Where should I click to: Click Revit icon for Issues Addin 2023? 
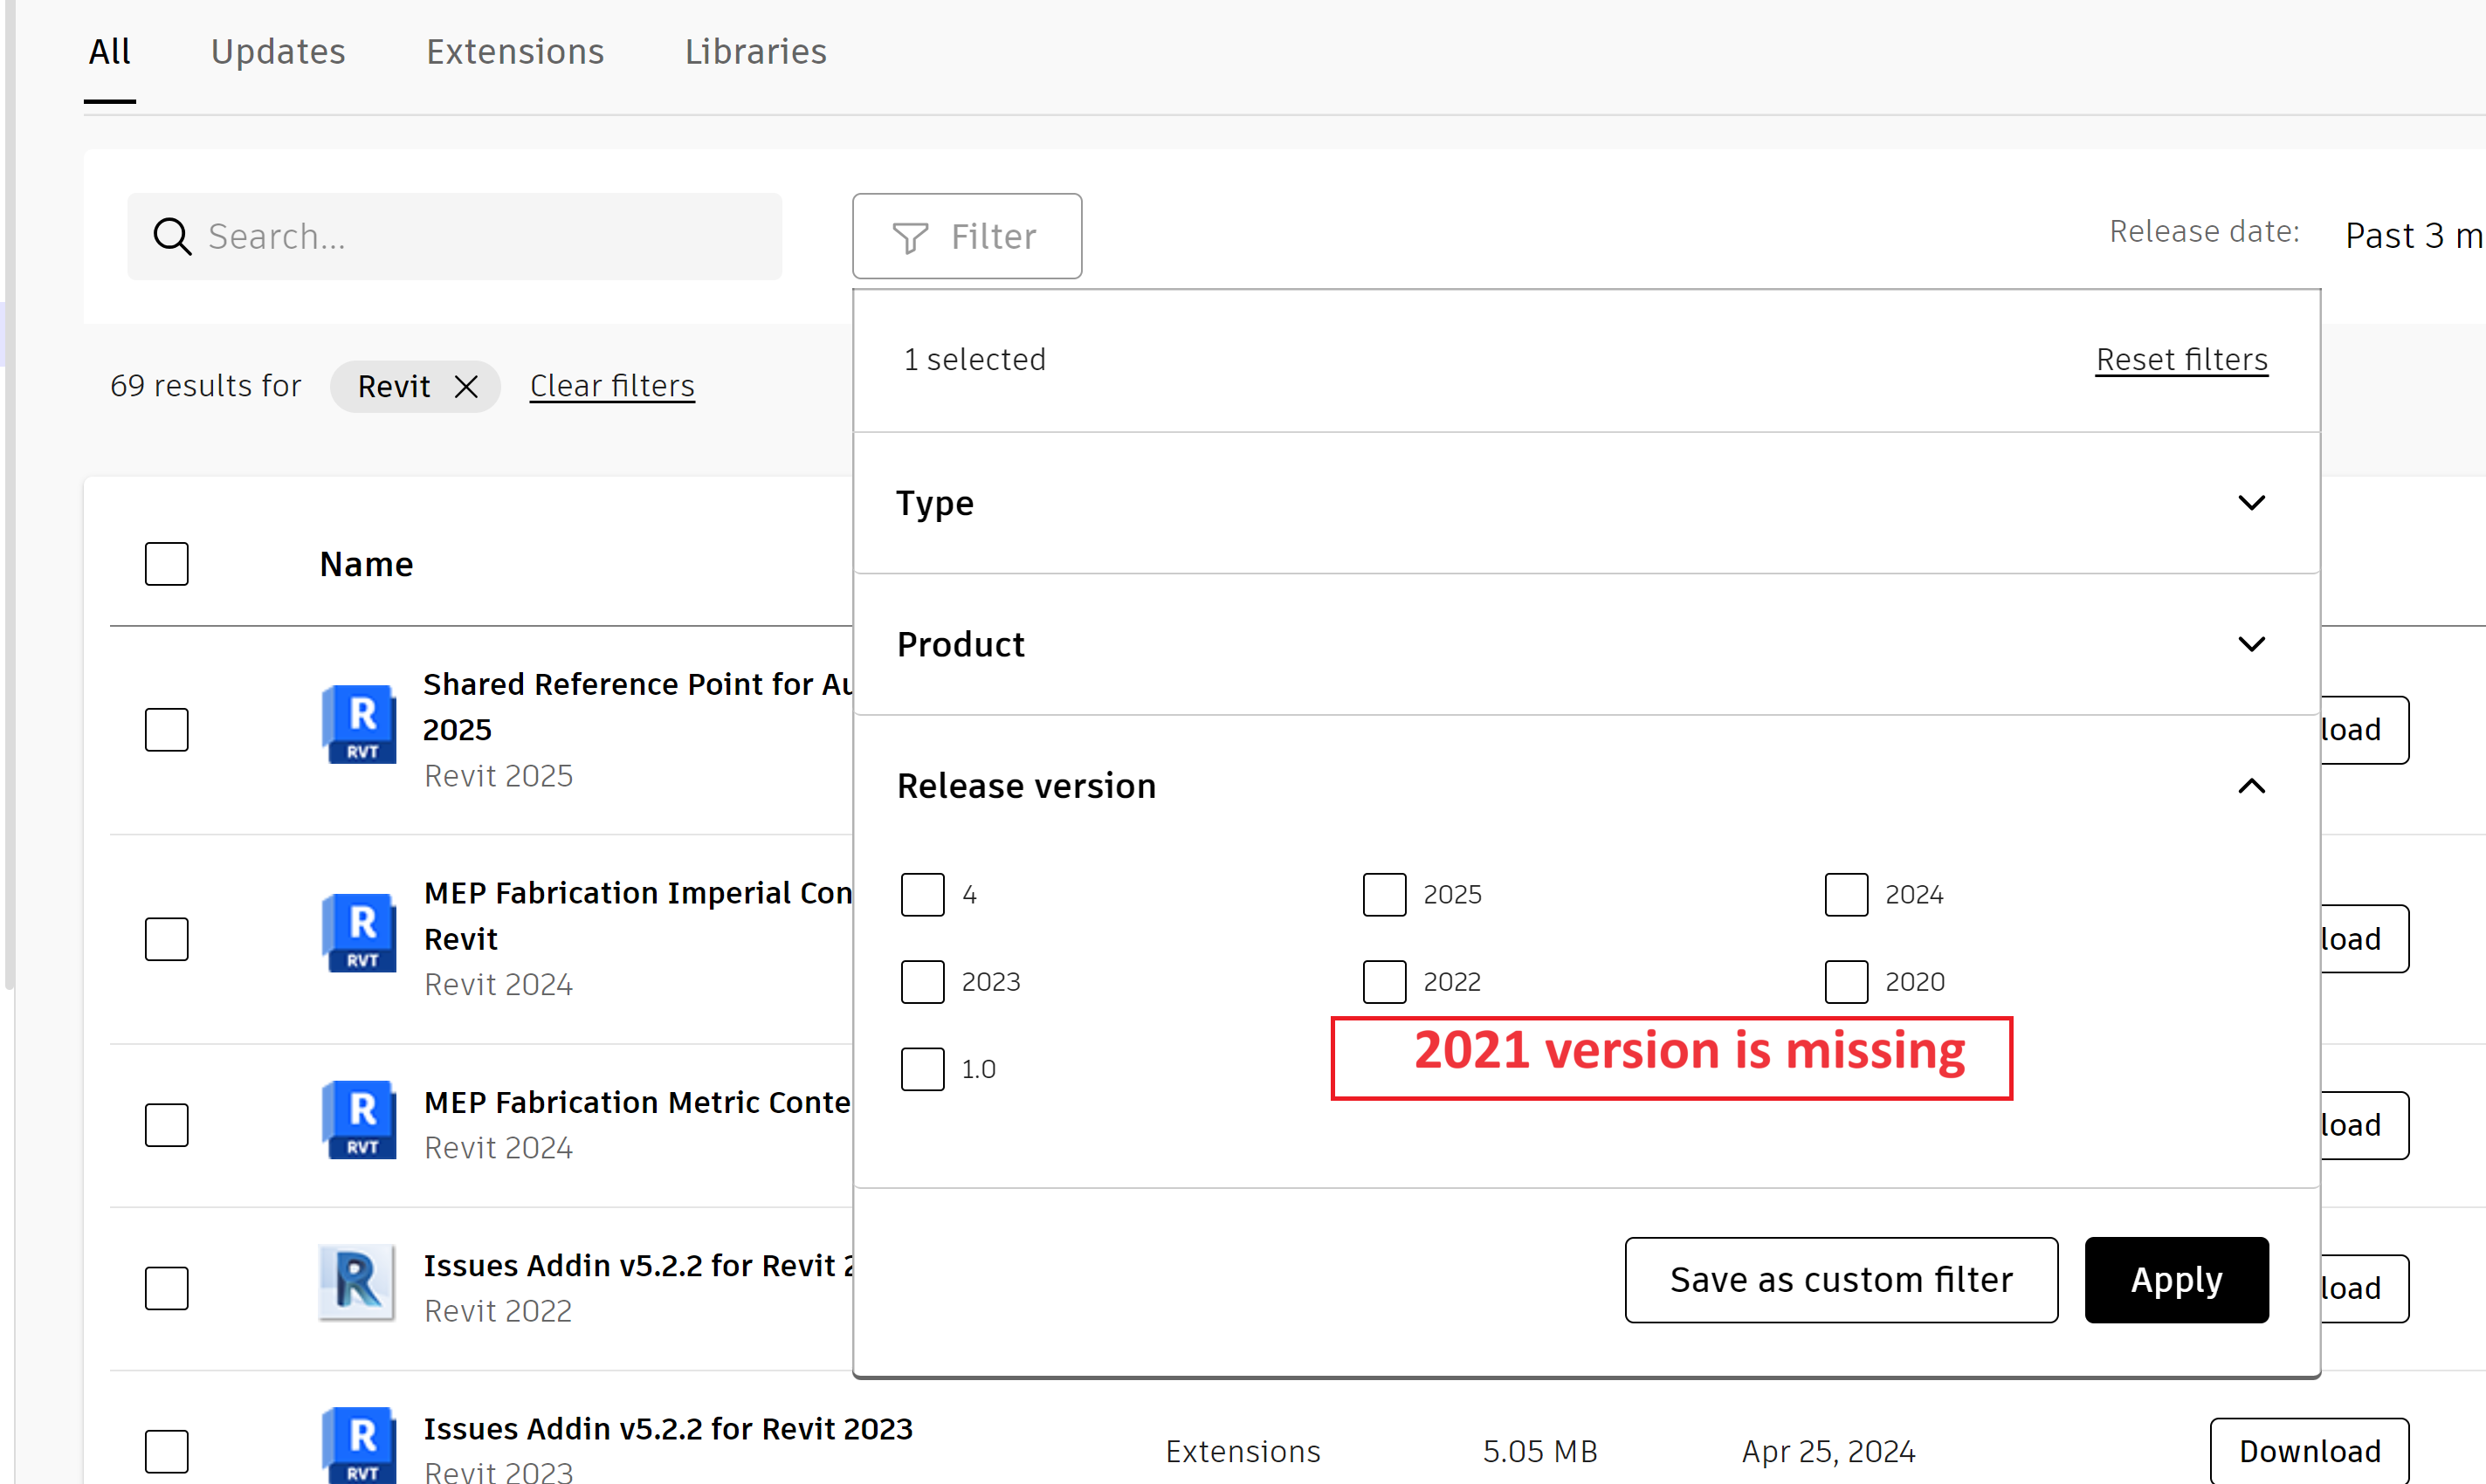click(x=359, y=1445)
